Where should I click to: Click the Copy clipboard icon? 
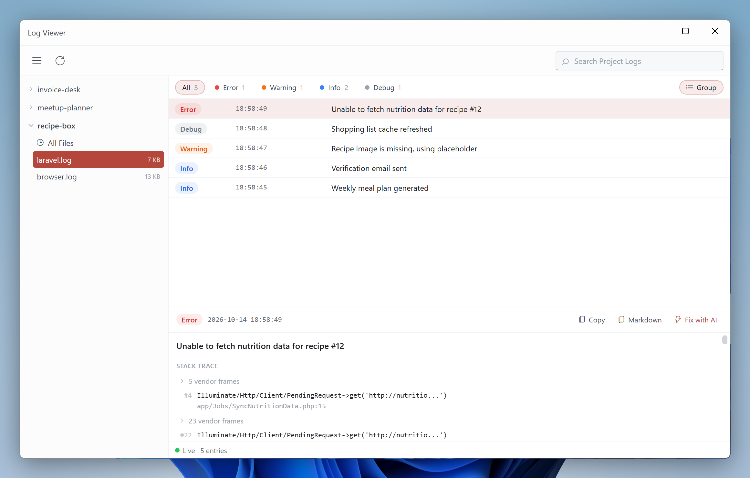coord(582,320)
